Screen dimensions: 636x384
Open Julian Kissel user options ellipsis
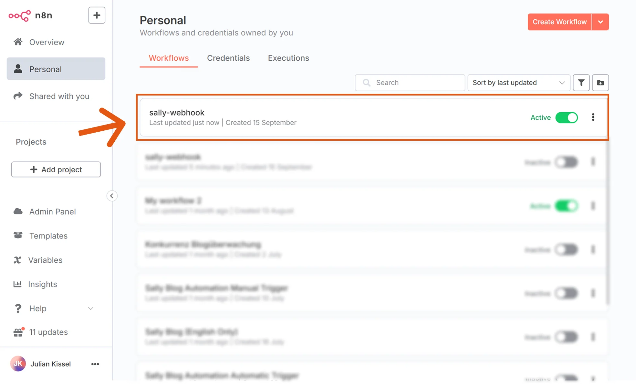click(95, 364)
